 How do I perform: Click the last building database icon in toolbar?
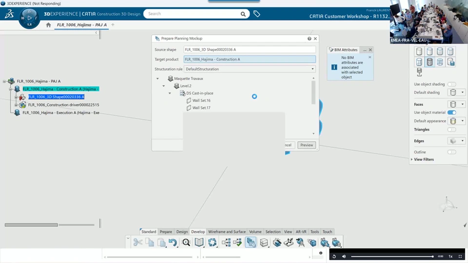coord(336,242)
